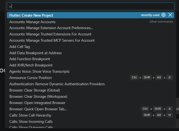Select Add XHR/fetch Breakpoint
Screen dimensions: 179x131
point(90,65)
